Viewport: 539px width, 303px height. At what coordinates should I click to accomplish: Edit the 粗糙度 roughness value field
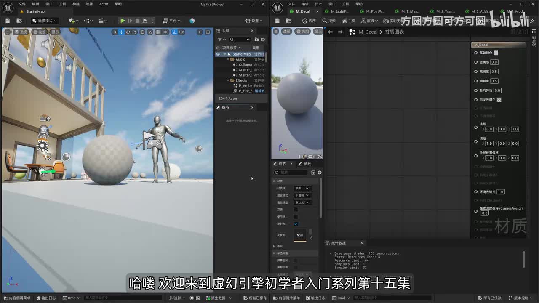494,81
